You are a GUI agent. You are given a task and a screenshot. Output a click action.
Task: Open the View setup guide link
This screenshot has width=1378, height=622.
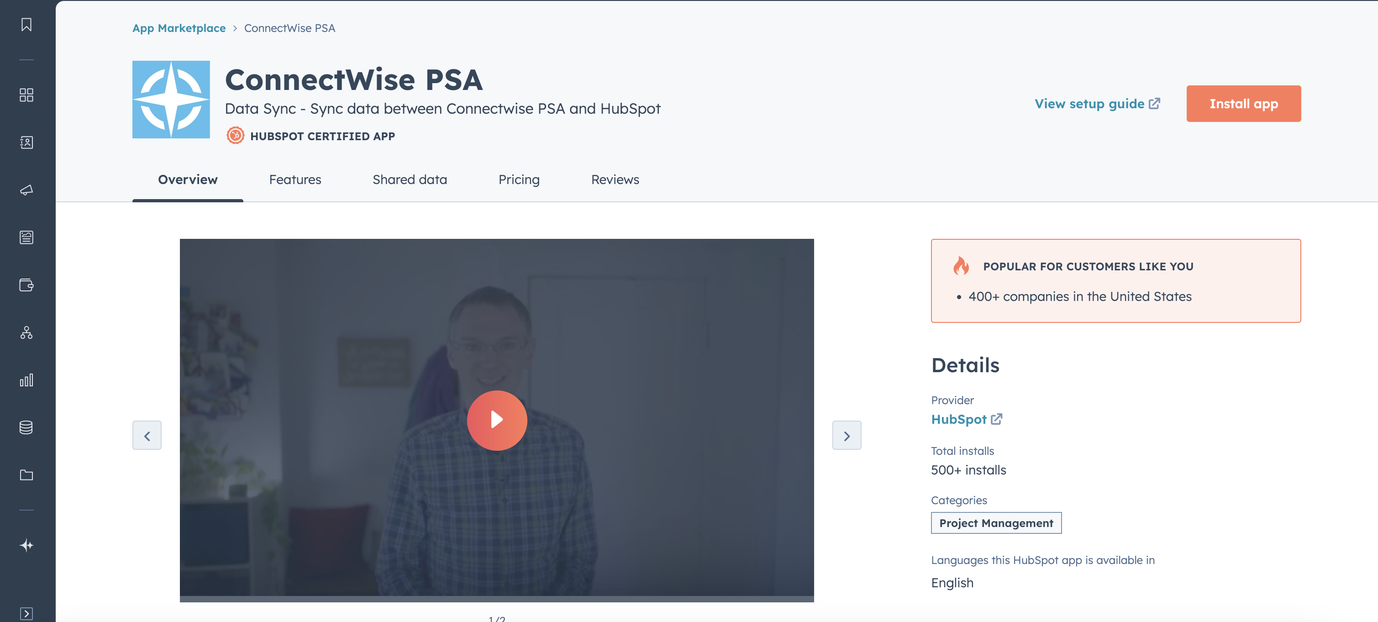point(1097,104)
